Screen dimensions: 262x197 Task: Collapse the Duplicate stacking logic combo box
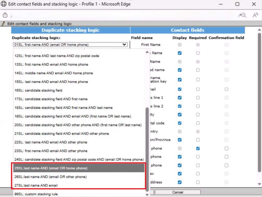[124, 45]
